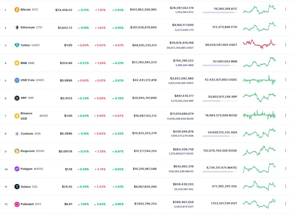The width and height of the screenshot is (294, 214).
Task: Click Bitcoin's circulating supply progress bar
Action: click(220, 13)
